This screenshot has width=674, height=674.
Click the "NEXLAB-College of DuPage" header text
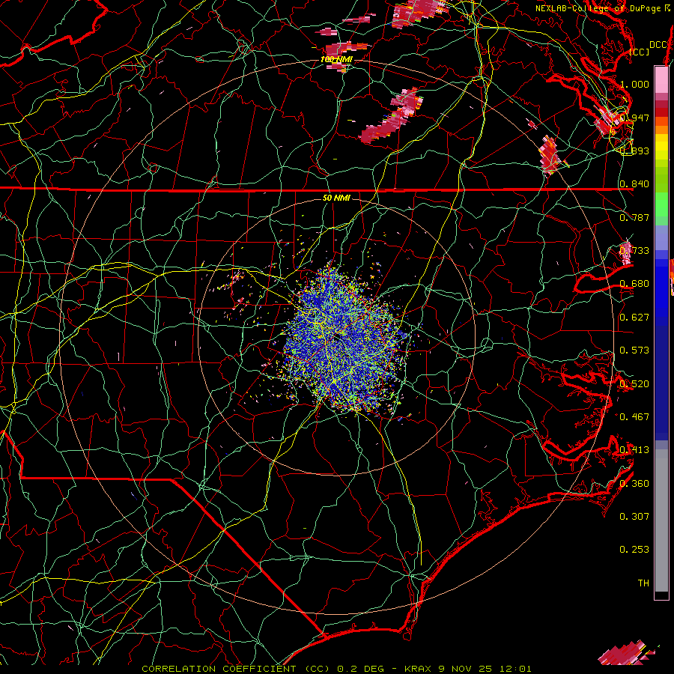coord(598,8)
